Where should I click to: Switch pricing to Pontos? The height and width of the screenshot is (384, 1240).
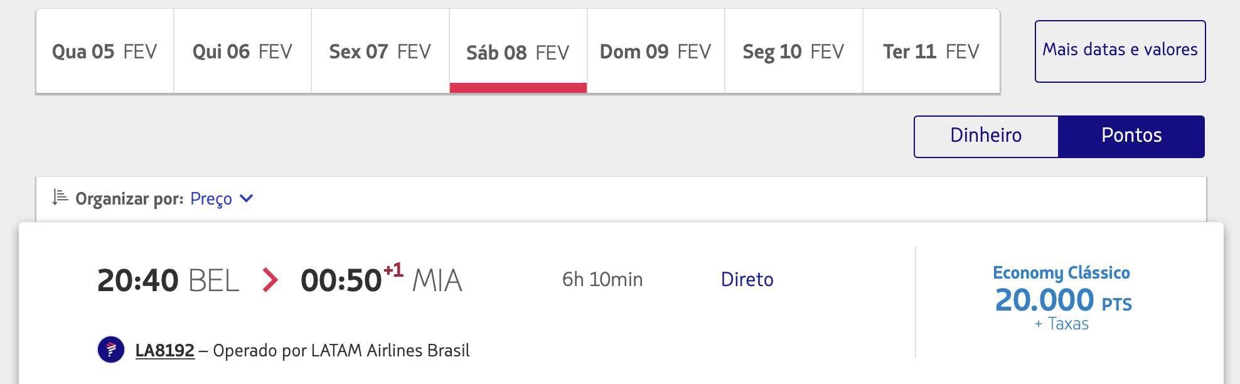(1131, 136)
